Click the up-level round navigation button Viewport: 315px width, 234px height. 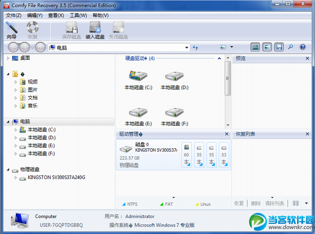click(40, 48)
